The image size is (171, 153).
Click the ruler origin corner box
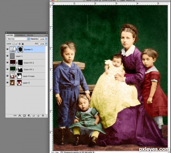point(51,4)
